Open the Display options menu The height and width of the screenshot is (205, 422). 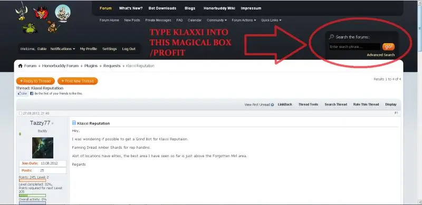pos(390,105)
